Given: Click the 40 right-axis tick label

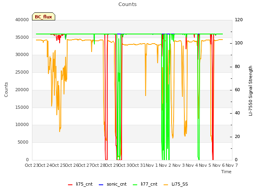Looking at the screenshot, I should (x=237, y=113).
